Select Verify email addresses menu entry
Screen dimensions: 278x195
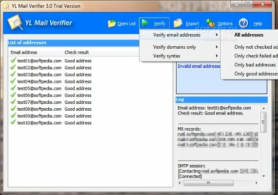[180, 35]
